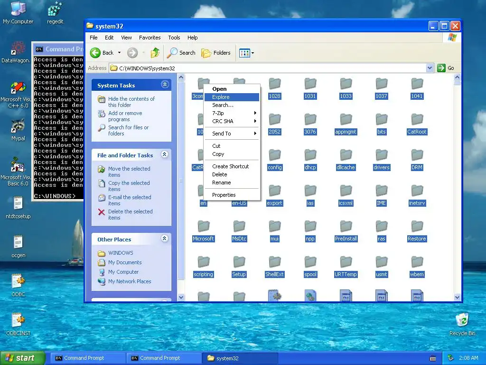Select the wbem folder

point(417,267)
